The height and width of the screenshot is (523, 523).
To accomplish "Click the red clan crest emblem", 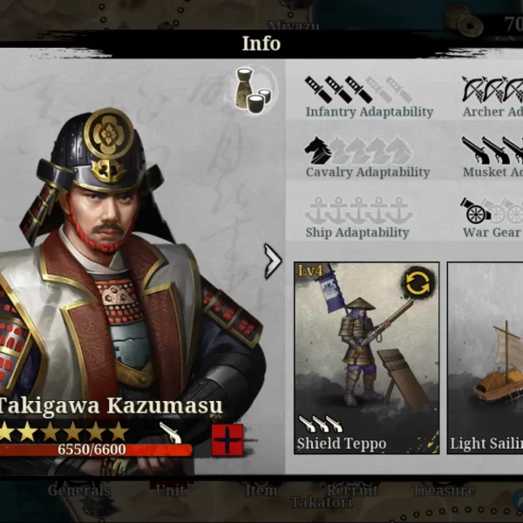I will [228, 440].
